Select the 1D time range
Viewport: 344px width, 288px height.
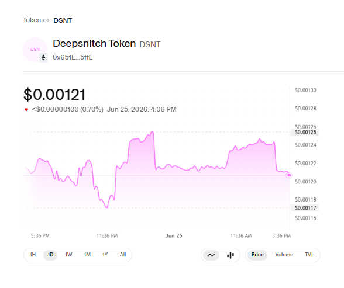pos(50,255)
